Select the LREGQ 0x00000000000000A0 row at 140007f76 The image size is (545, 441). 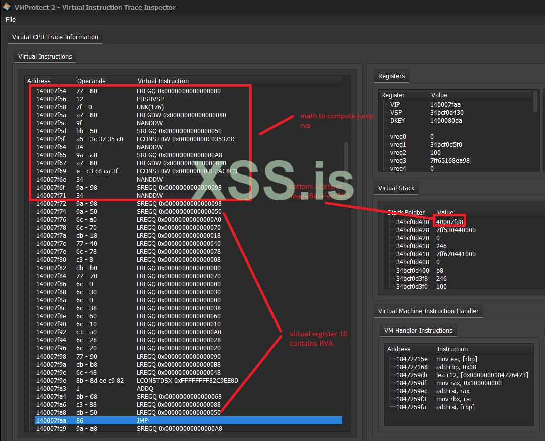189,220
